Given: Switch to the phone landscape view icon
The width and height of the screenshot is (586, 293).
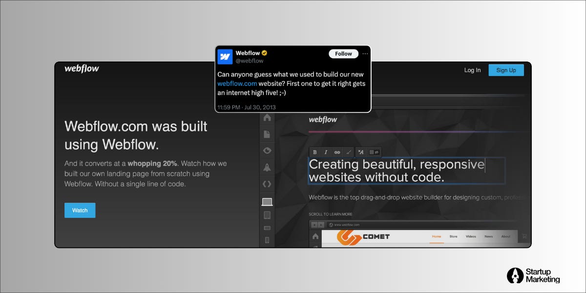Looking at the screenshot, I should click(x=267, y=228).
